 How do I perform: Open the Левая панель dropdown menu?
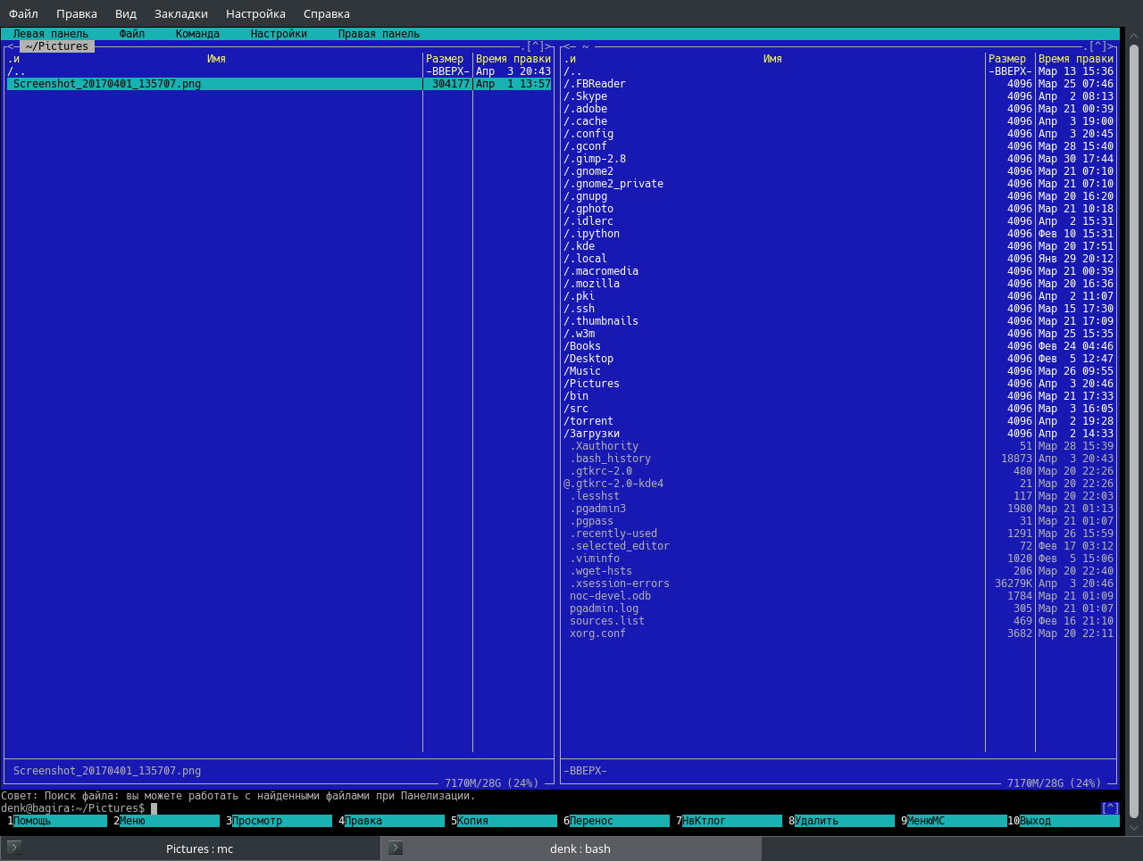51,34
